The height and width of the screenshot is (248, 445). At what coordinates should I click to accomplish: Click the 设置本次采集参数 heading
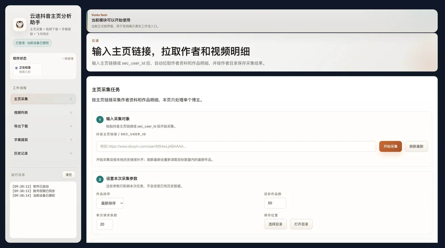pyautogui.click(x=122, y=179)
